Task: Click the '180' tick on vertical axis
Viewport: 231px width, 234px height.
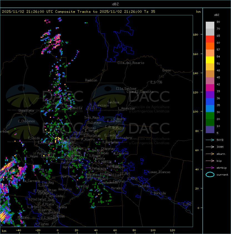Action: tap(195, 35)
